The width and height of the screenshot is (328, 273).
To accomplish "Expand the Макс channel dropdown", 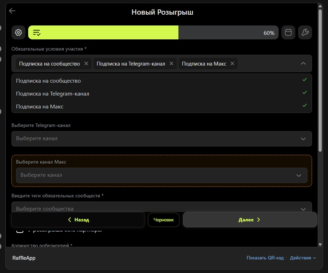I will point(161,175).
